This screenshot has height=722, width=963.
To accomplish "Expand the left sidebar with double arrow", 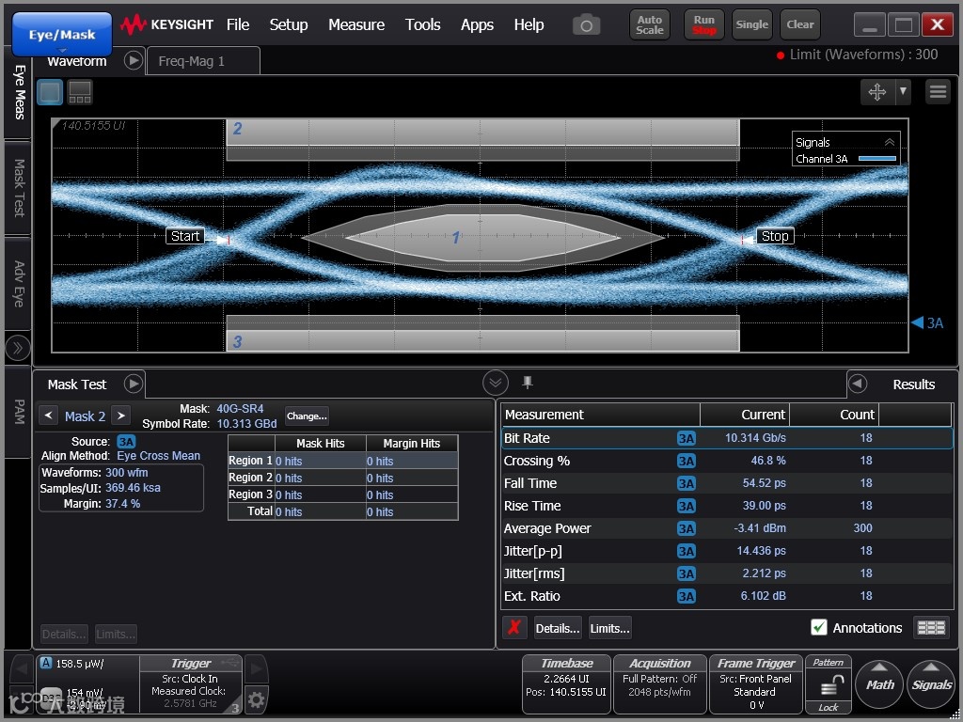I will pos(17,348).
